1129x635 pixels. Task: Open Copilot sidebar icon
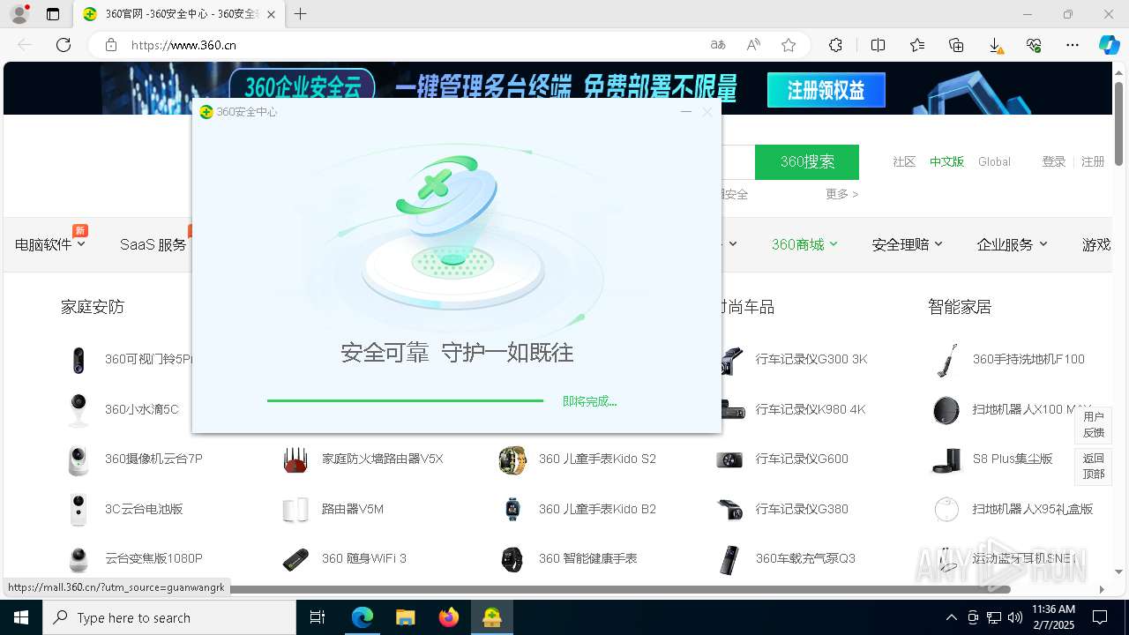[1109, 45]
